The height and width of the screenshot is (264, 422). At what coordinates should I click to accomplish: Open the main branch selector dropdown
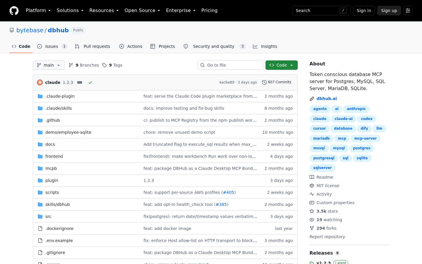click(x=49, y=65)
